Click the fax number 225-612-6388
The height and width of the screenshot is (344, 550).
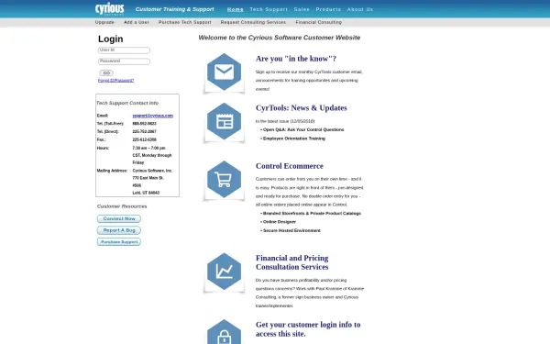(x=144, y=139)
